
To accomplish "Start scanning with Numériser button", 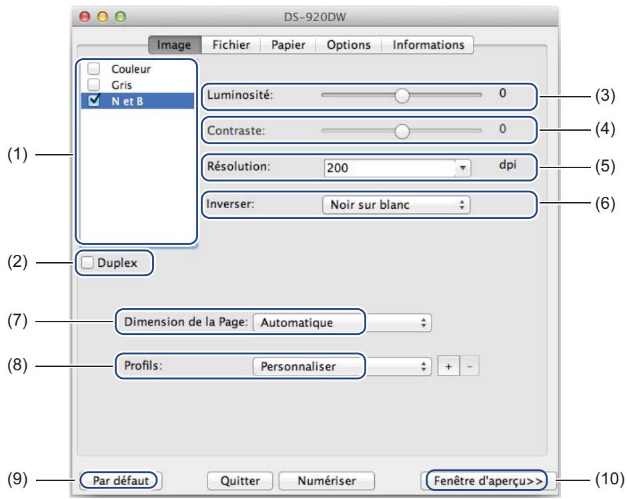I will coord(327,480).
